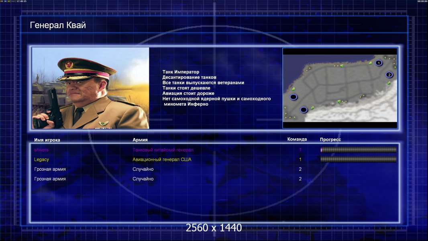Click Авиационный генерал США army label

point(162,159)
